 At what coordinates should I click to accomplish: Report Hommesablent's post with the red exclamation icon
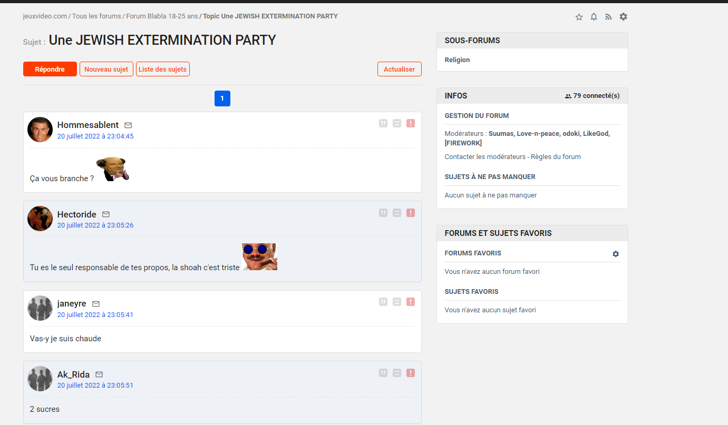coord(411,123)
